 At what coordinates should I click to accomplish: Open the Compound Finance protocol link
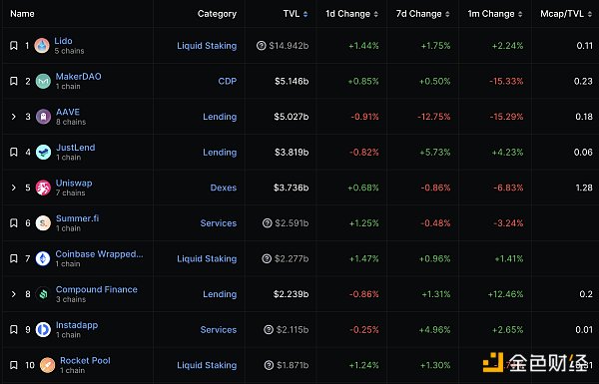(x=97, y=289)
